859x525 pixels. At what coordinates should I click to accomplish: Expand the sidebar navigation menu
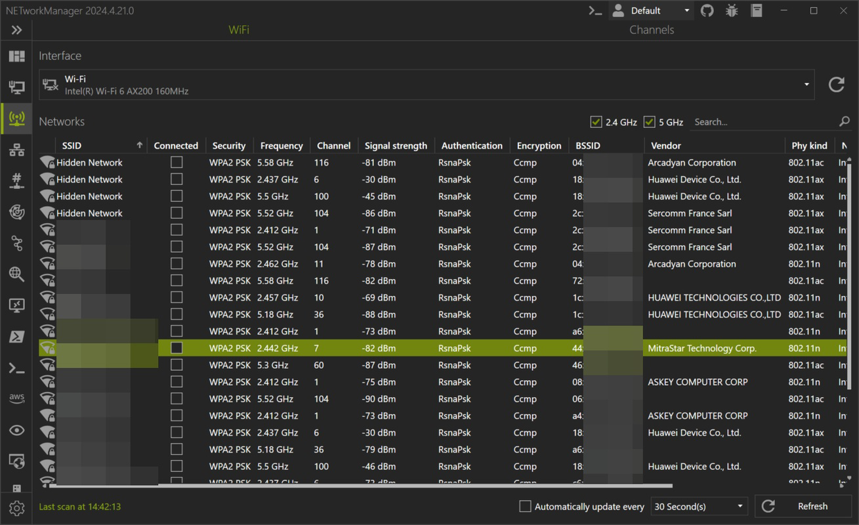16,30
